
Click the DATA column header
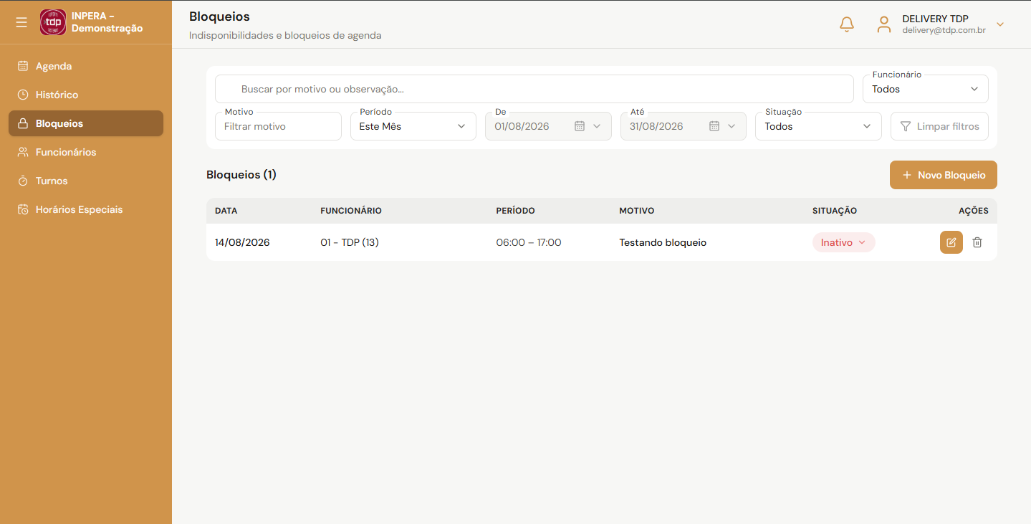(226, 211)
